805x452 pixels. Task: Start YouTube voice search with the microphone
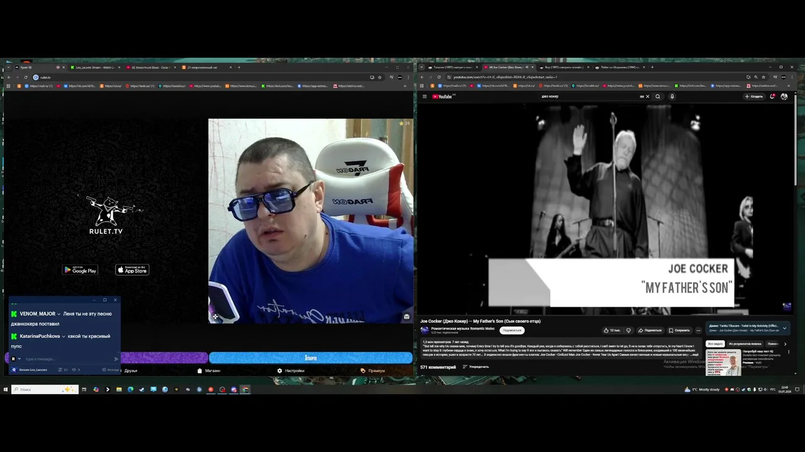(672, 97)
